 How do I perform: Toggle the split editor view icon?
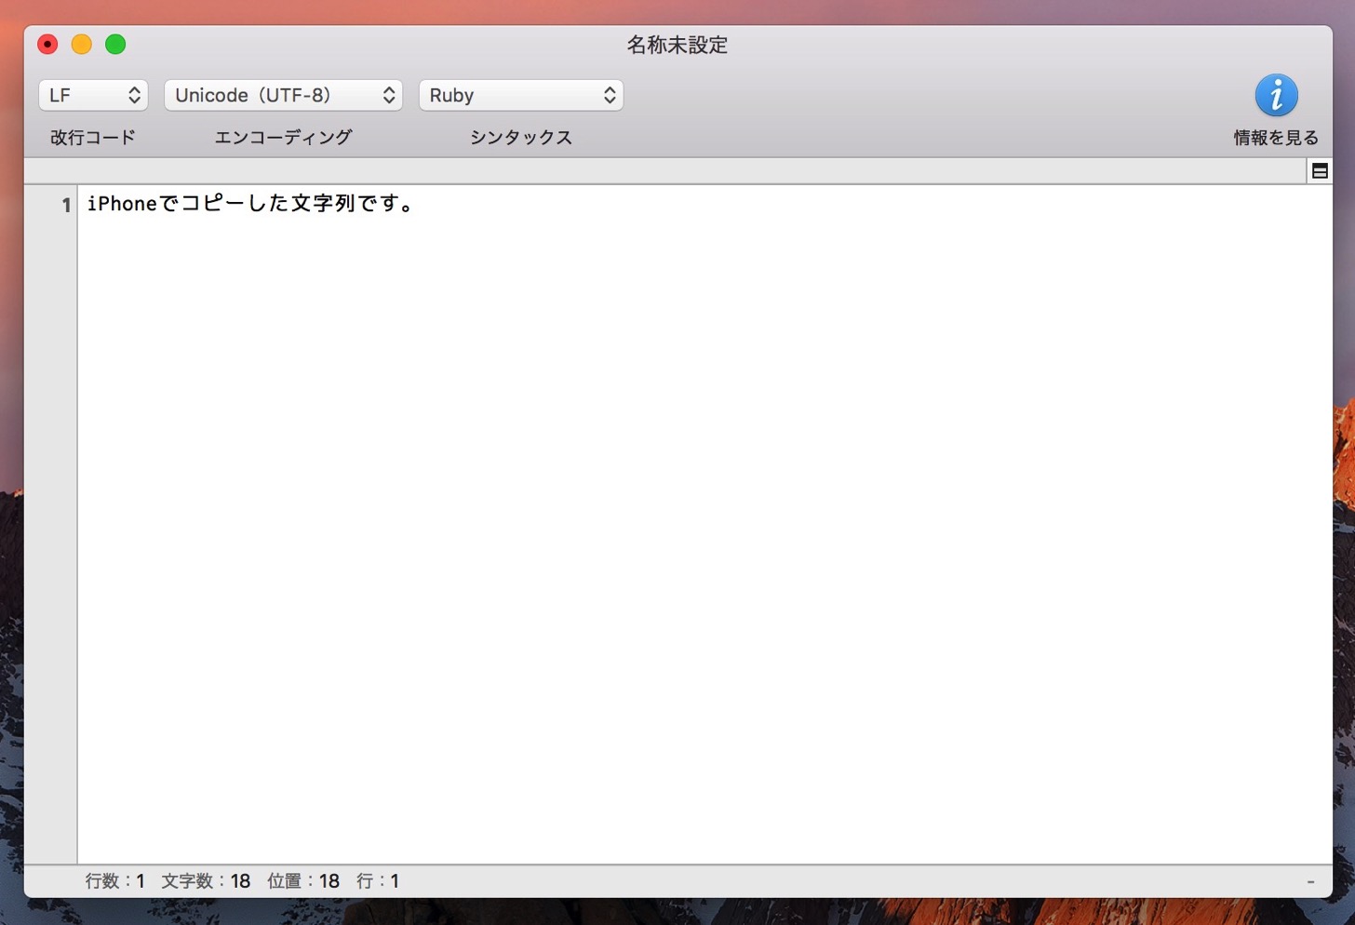(1320, 171)
